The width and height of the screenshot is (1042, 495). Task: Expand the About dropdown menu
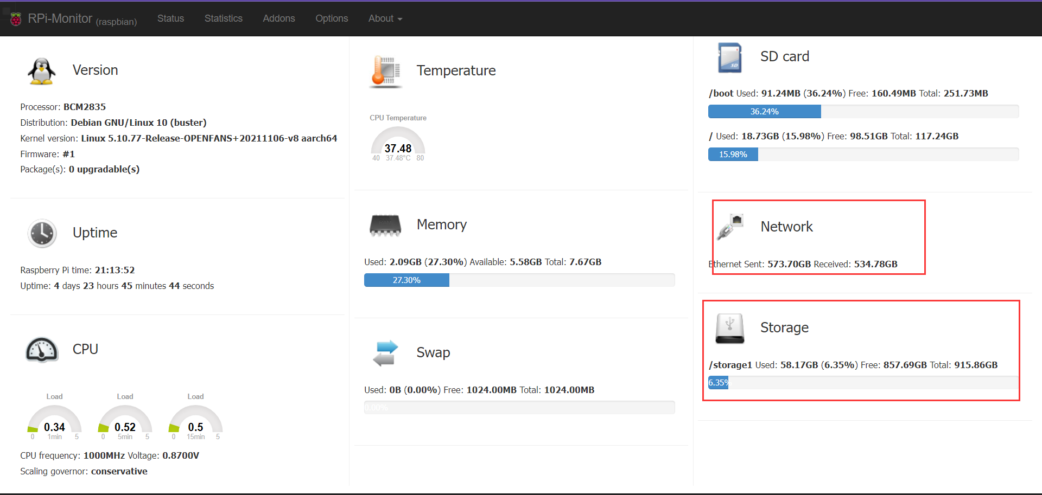click(x=385, y=18)
